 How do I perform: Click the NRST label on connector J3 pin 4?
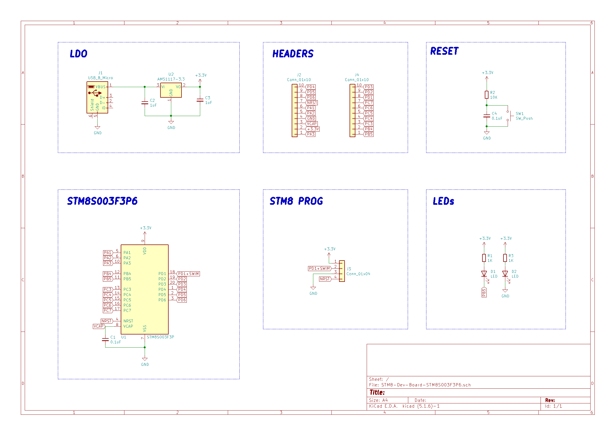pos(325,279)
